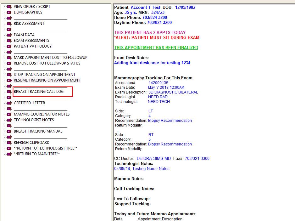Open MAMMO COORDINATOR NOTES

pos(42,114)
